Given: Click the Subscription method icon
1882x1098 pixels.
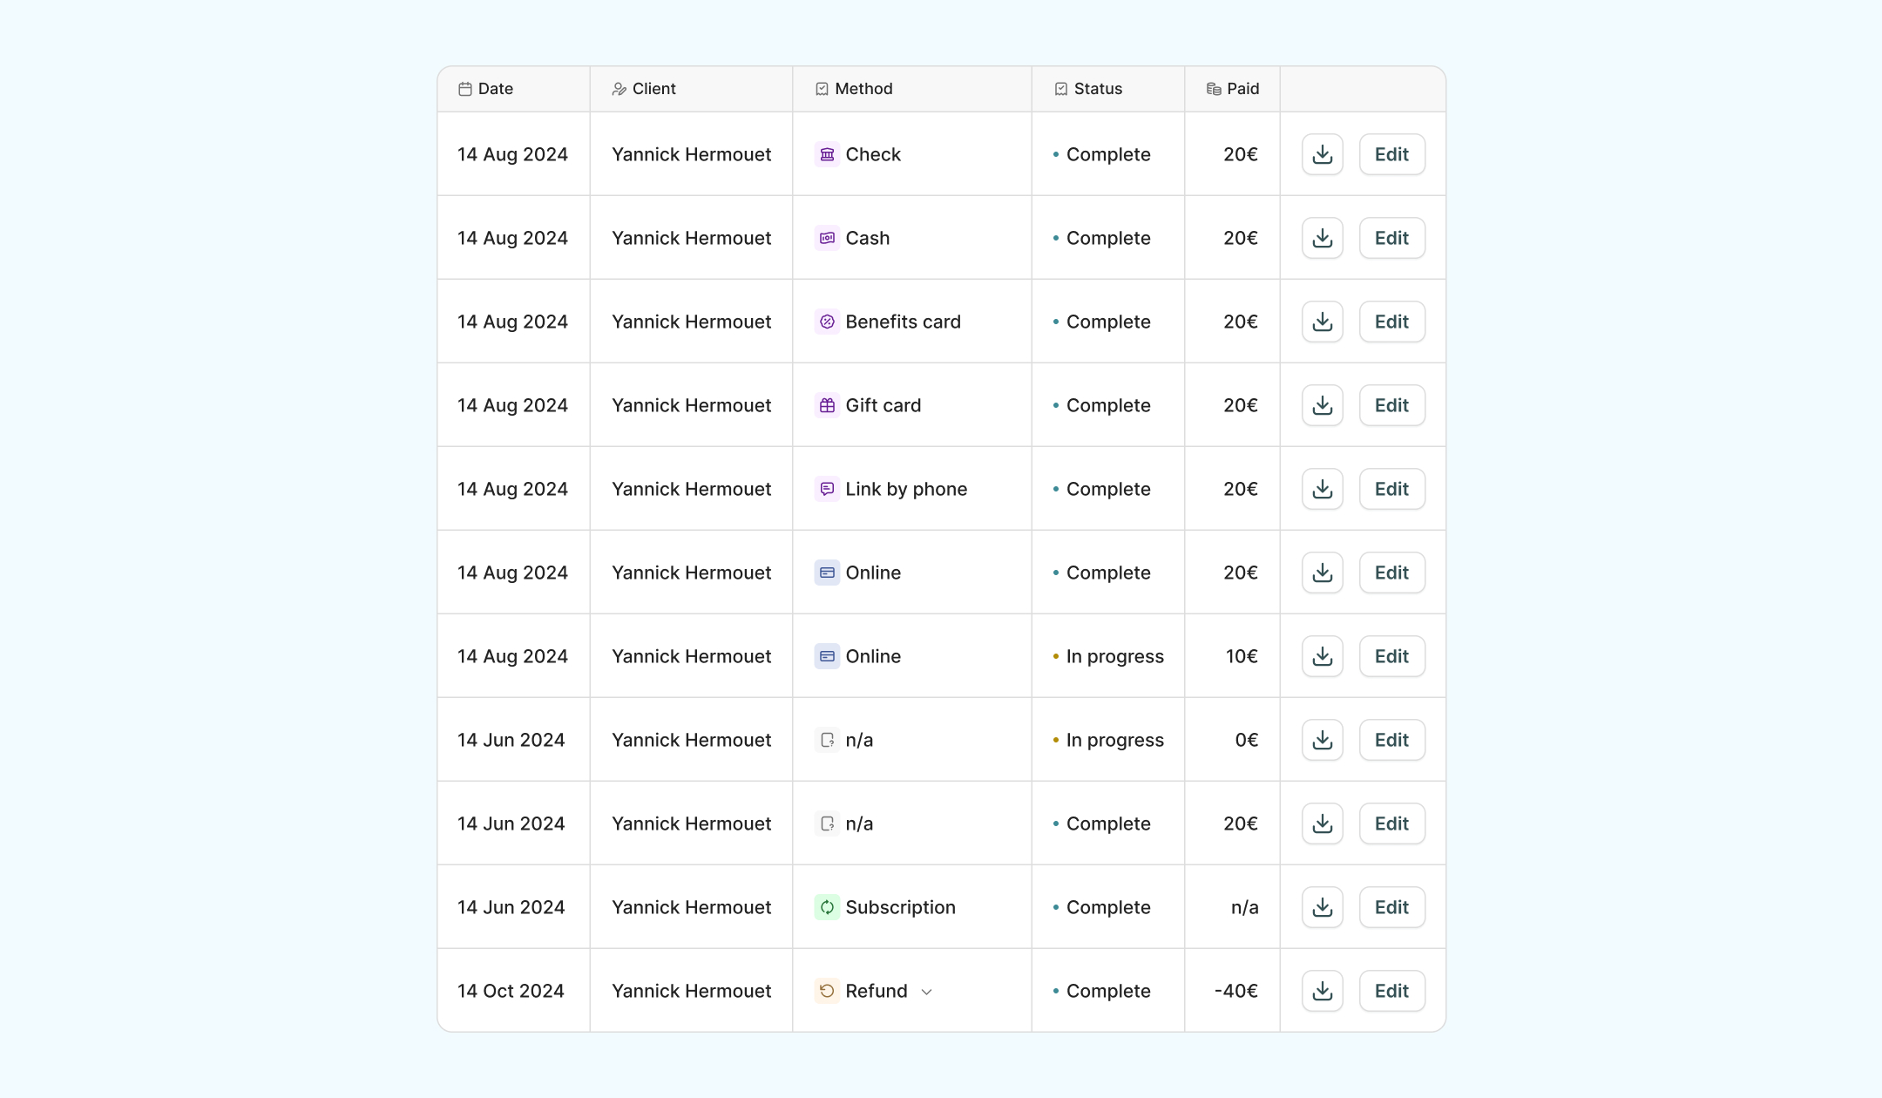Looking at the screenshot, I should [x=827, y=907].
